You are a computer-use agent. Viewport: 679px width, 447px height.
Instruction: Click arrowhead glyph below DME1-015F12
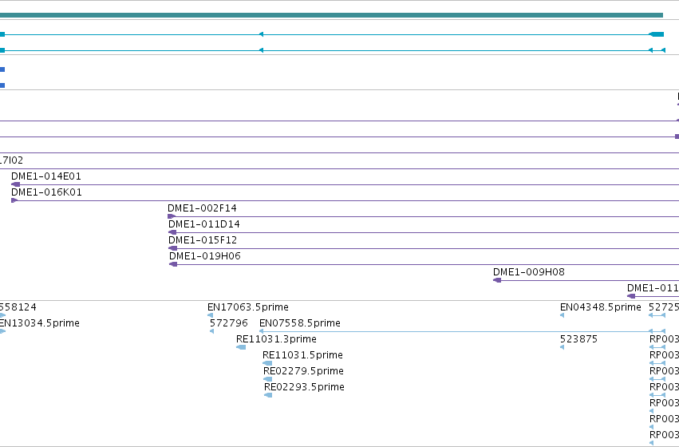click(x=173, y=248)
